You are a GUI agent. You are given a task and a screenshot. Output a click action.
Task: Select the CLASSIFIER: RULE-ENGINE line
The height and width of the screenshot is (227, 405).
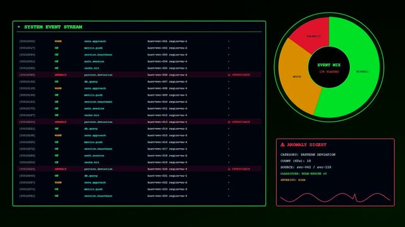pos(303,173)
